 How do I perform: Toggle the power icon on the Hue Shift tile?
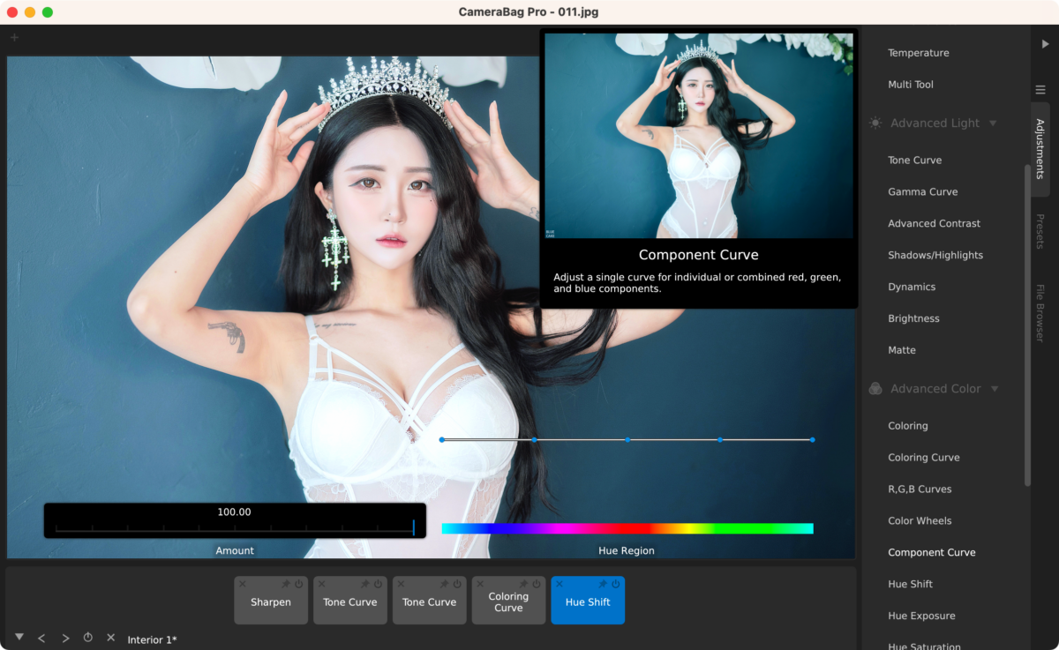(x=615, y=584)
